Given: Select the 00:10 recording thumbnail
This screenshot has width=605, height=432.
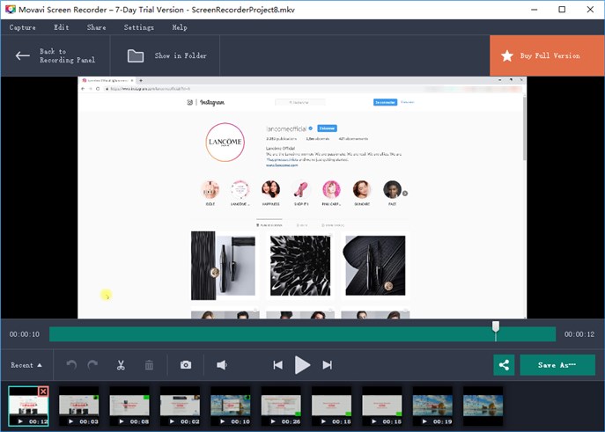Looking at the screenshot, I should [231, 406].
